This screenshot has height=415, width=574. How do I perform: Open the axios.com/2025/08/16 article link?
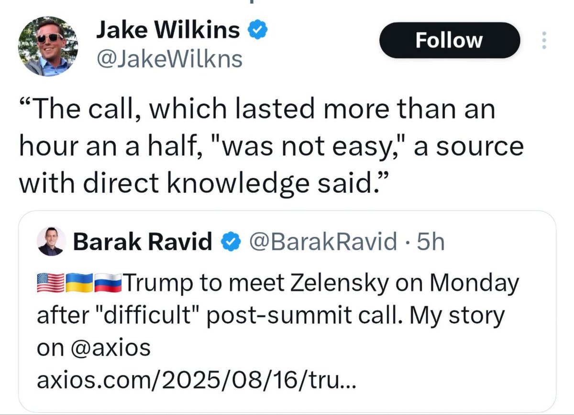coord(196,381)
